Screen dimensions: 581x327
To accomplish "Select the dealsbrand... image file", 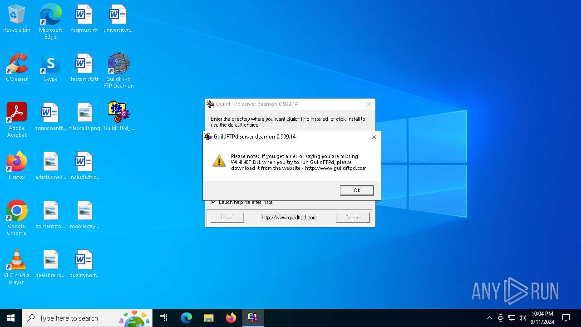I will click(x=50, y=264).
